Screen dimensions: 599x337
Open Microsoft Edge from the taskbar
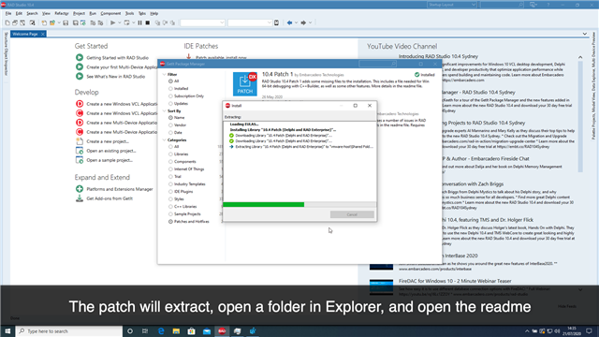pyautogui.click(x=161, y=331)
